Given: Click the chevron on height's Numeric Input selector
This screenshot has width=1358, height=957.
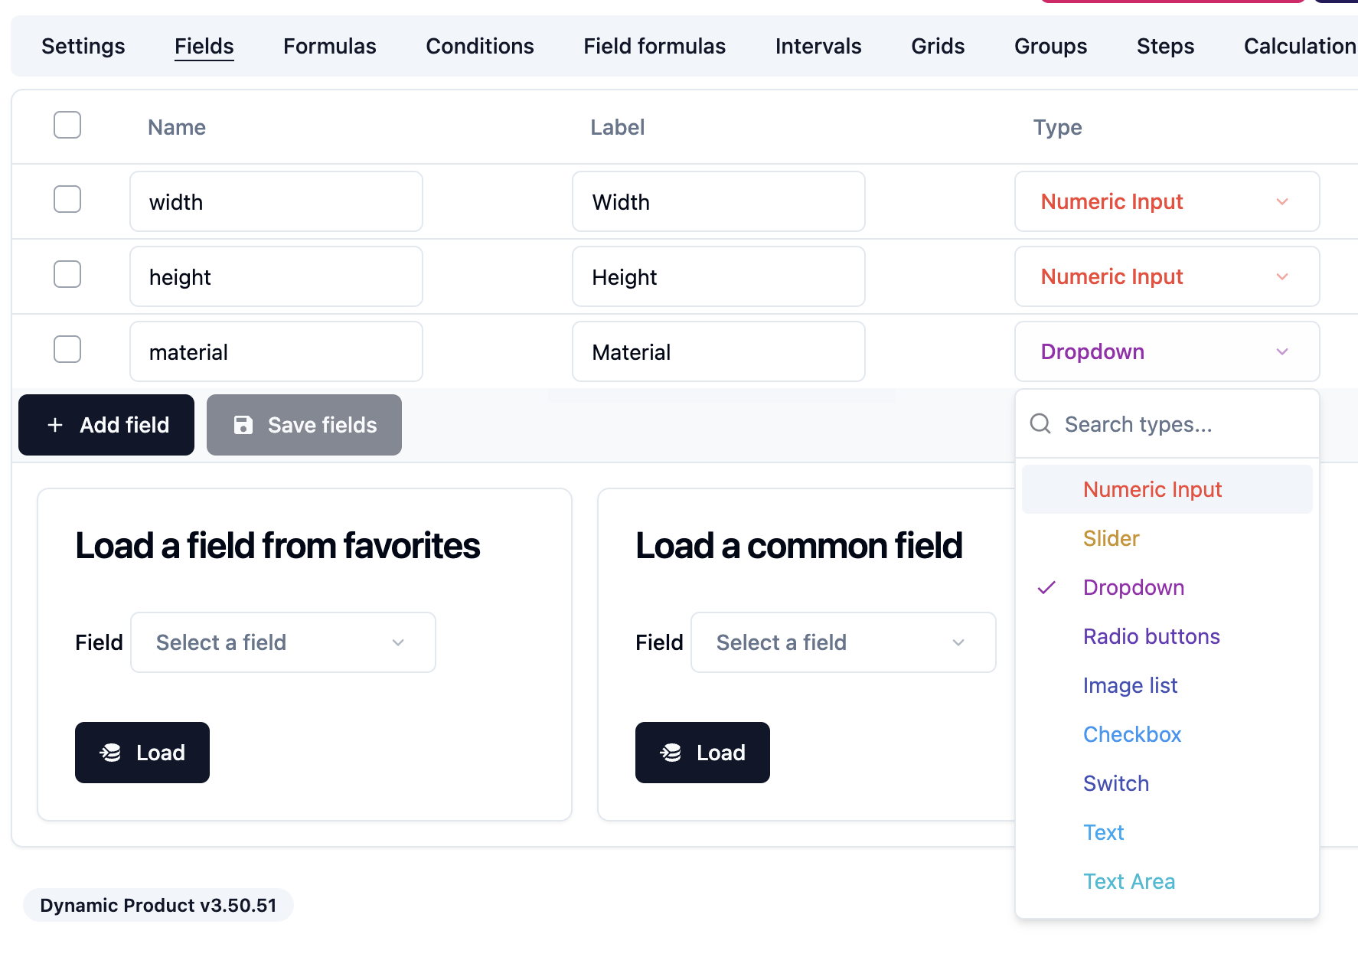Looking at the screenshot, I should click(1281, 277).
